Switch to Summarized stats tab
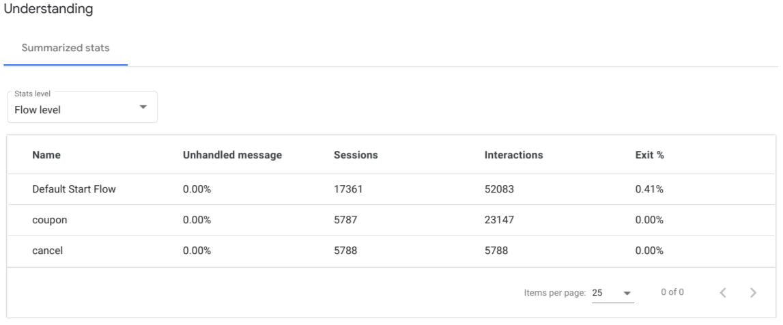 [x=66, y=48]
